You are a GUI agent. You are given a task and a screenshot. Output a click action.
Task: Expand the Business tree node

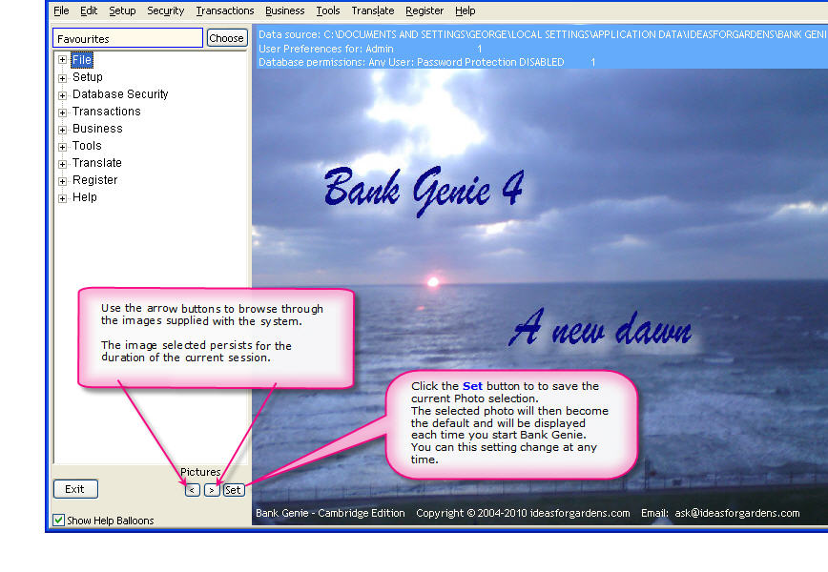point(62,130)
